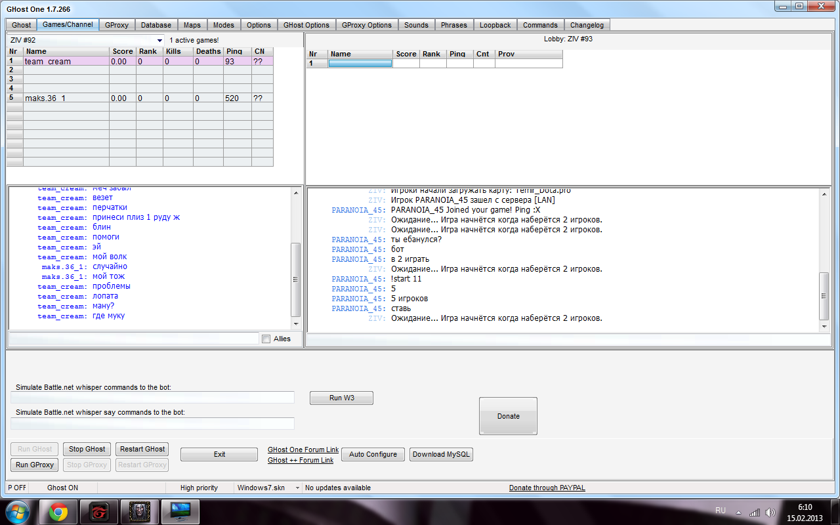Click the Kills column header
The image size is (840, 525).
tap(178, 51)
